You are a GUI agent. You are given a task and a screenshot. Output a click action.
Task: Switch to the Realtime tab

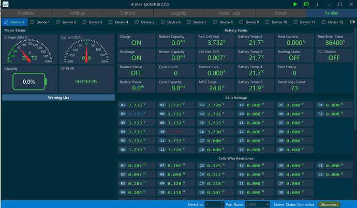(x=26, y=13)
